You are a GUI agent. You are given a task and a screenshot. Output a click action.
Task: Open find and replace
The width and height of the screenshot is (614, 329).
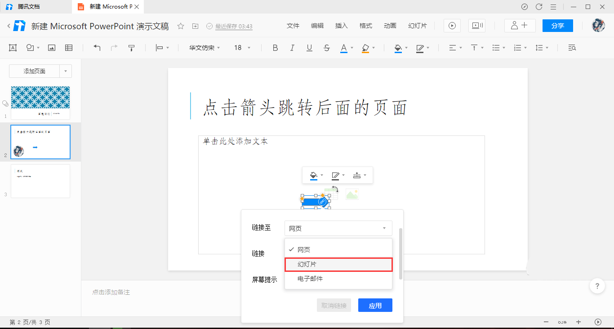click(x=571, y=47)
